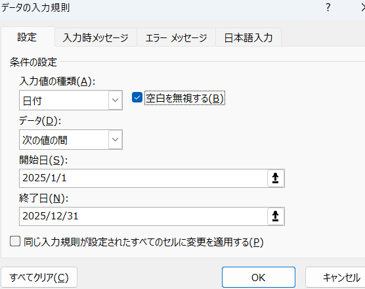Select the 次の値の間 combo box field
The image size is (365, 289).
(71, 140)
